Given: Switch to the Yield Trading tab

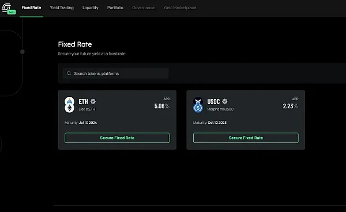Looking at the screenshot, I should (x=62, y=7).
